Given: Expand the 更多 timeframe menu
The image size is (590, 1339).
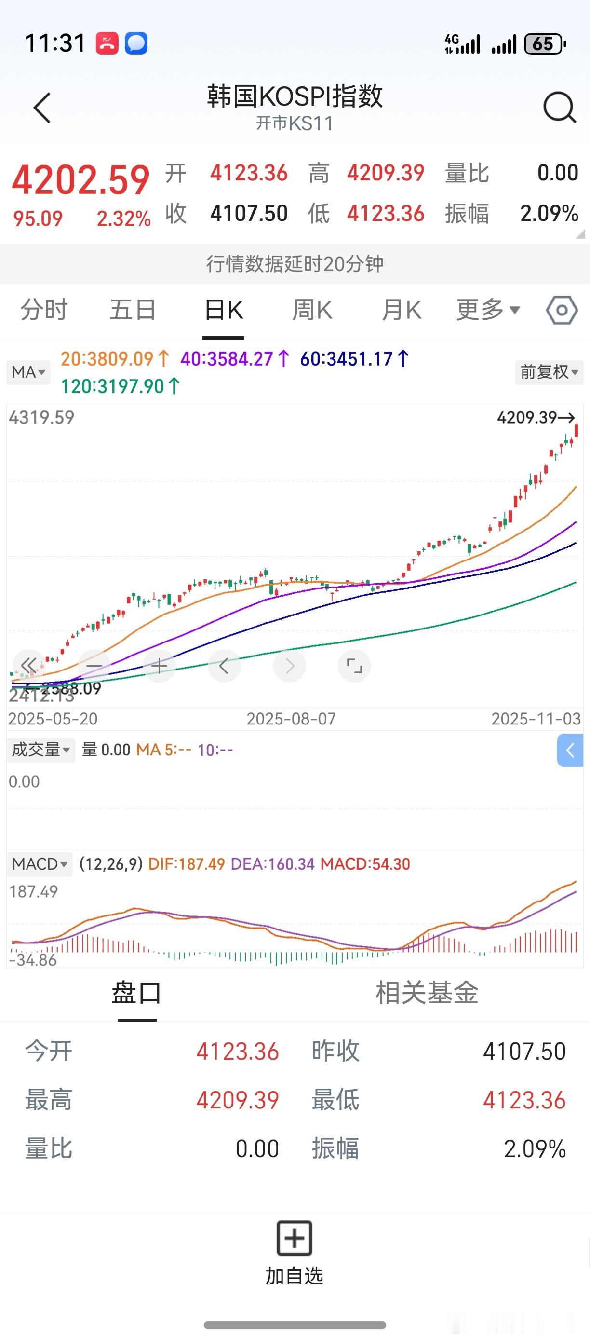Looking at the screenshot, I should 488,310.
